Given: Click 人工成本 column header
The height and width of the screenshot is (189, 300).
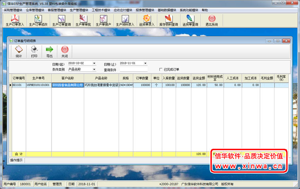Looking at the screenshot, I should coord(233,78).
